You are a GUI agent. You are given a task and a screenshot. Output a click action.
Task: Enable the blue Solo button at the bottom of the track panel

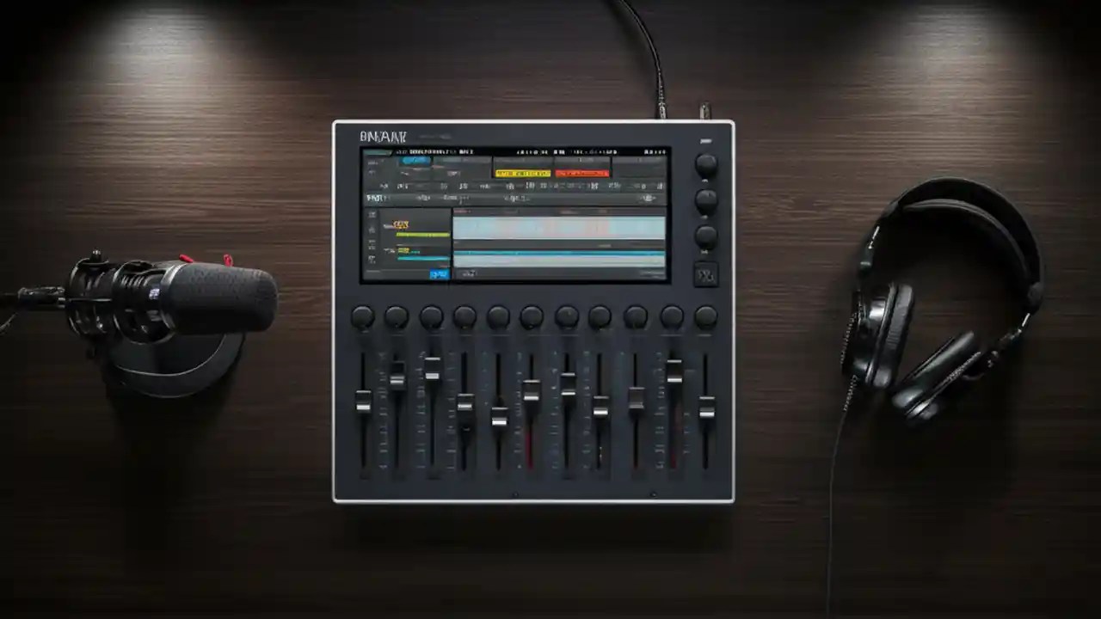pyautogui.click(x=440, y=274)
